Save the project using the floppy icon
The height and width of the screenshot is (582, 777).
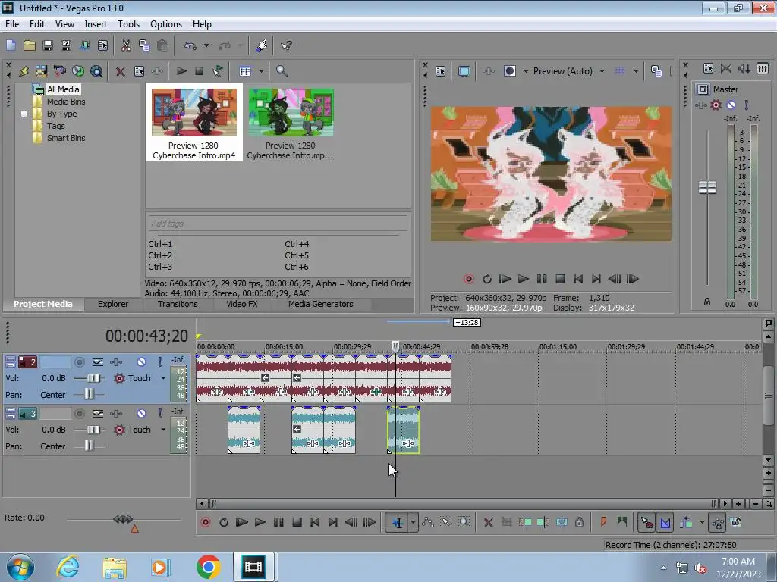coord(48,45)
